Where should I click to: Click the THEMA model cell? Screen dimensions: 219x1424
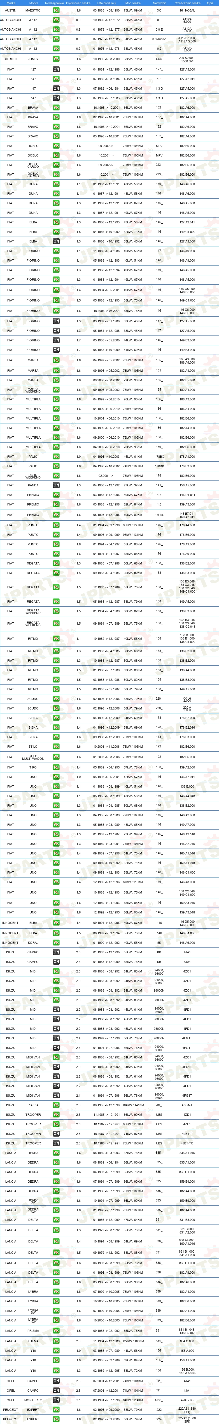pyautogui.click(x=33, y=1341)
